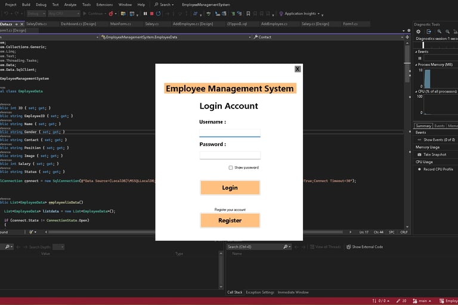The image size is (458, 305).
Task: Open the Extensions menu
Action: tap(104, 4)
